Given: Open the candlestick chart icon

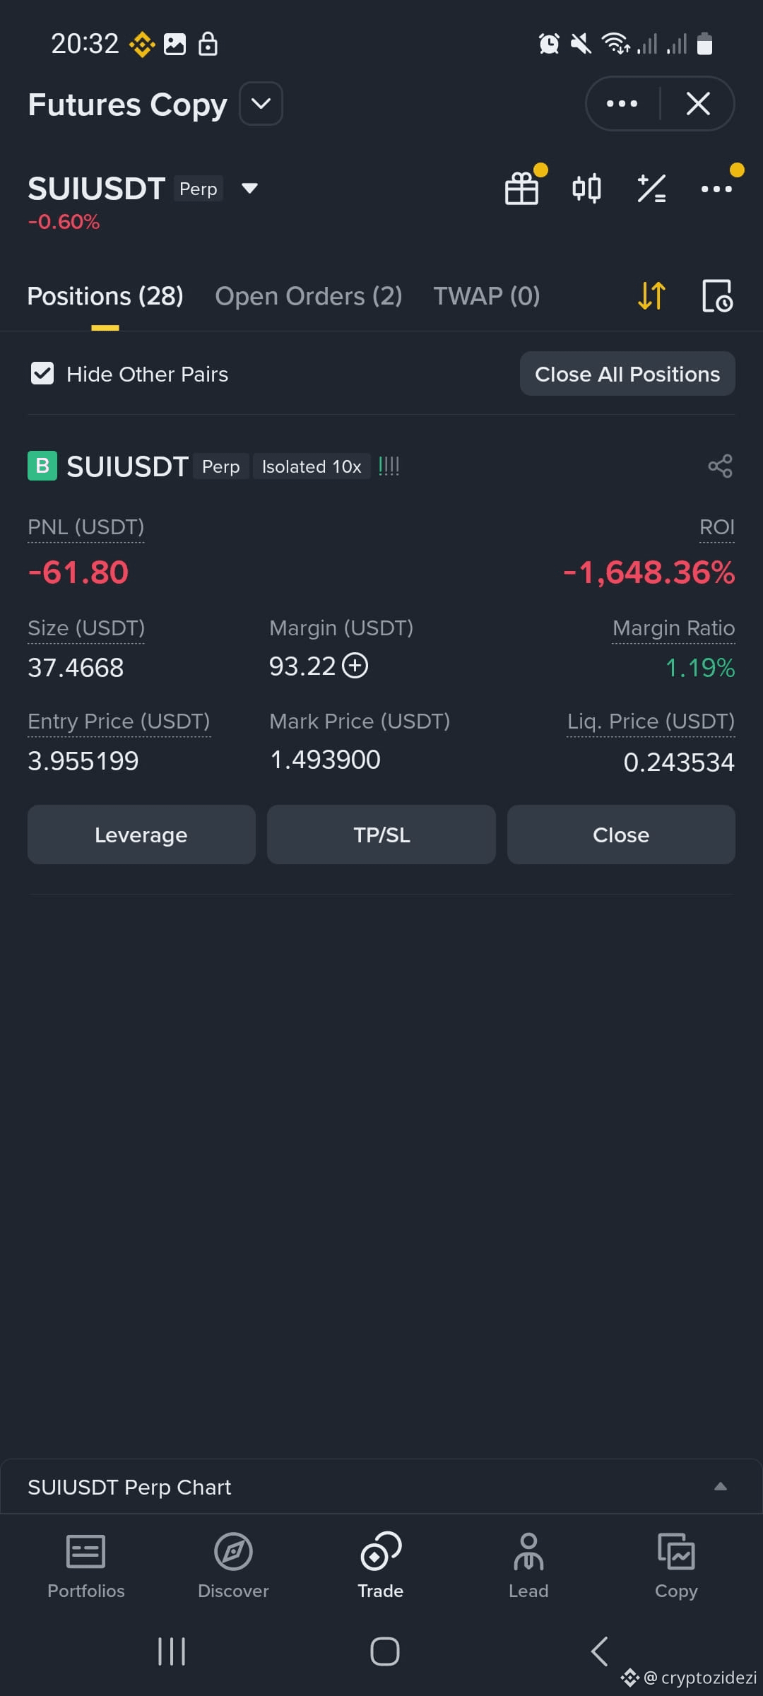Looking at the screenshot, I should [x=586, y=189].
